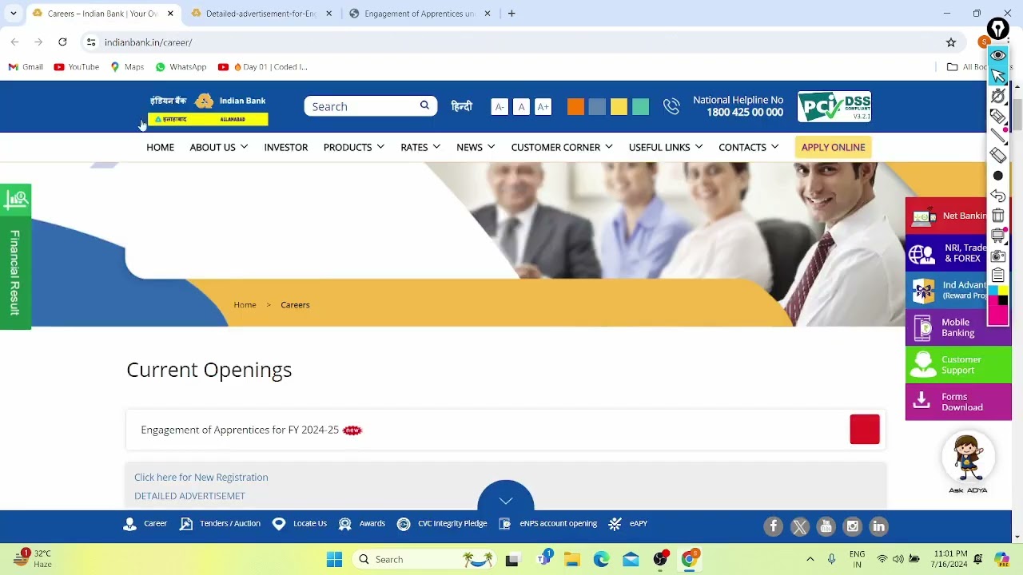The height and width of the screenshot is (575, 1023).
Task: Open the INVESTOR menu item
Action: (x=285, y=147)
